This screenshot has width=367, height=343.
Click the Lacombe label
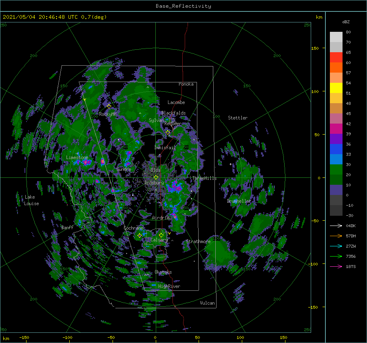tap(176, 102)
